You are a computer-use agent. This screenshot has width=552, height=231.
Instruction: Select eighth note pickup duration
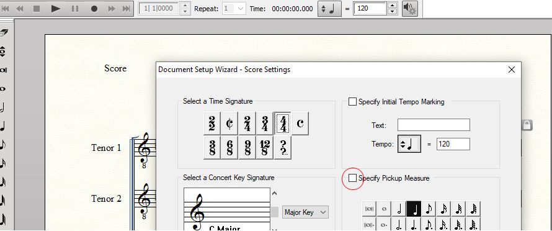pyautogui.click(x=429, y=209)
